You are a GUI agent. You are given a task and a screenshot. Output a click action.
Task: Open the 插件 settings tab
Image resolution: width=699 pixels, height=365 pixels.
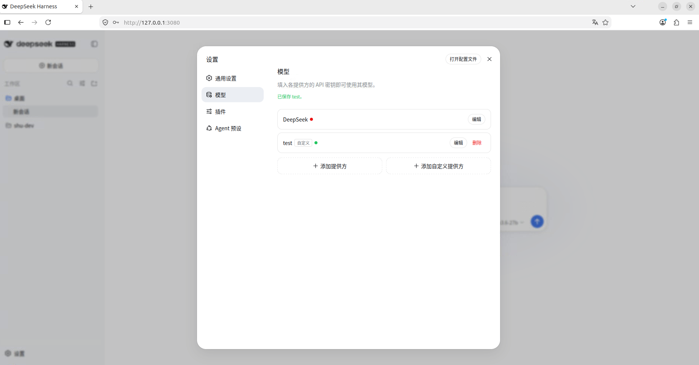(232, 111)
